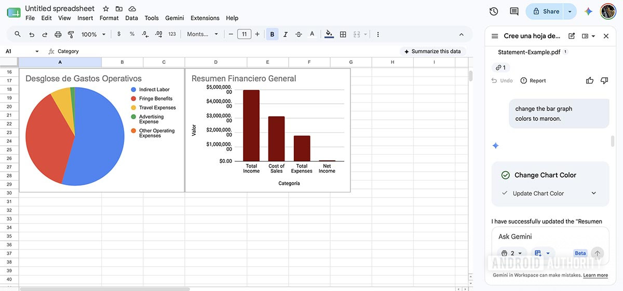Print the spreadsheet via printer icon

58,34
